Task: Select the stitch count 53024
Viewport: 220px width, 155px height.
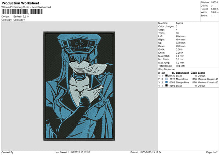Action: [x=214, y=3]
